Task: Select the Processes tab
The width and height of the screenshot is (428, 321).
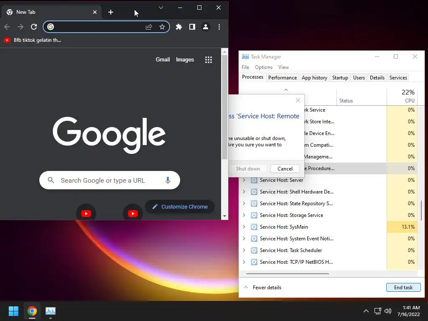Action: [253, 77]
